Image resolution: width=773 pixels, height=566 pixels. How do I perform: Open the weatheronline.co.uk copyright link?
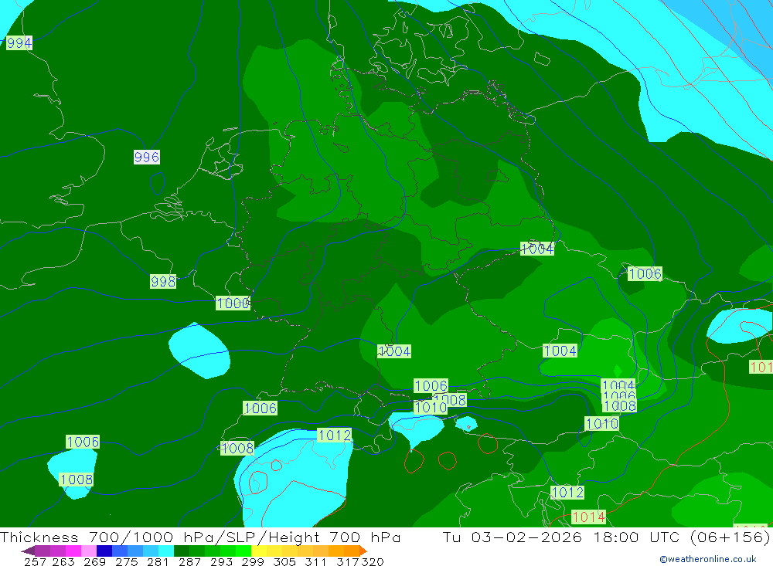(x=708, y=559)
